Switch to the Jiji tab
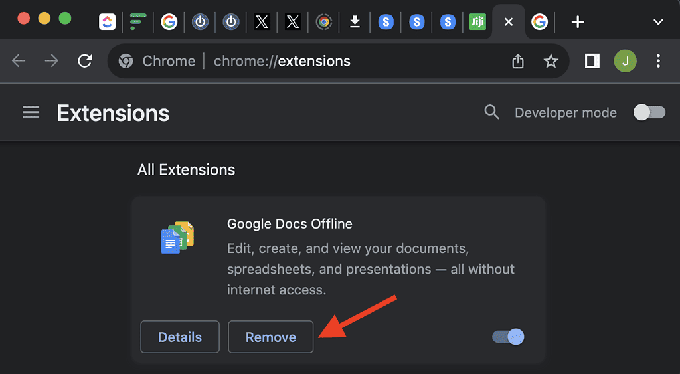This screenshot has height=374, width=680. point(477,22)
